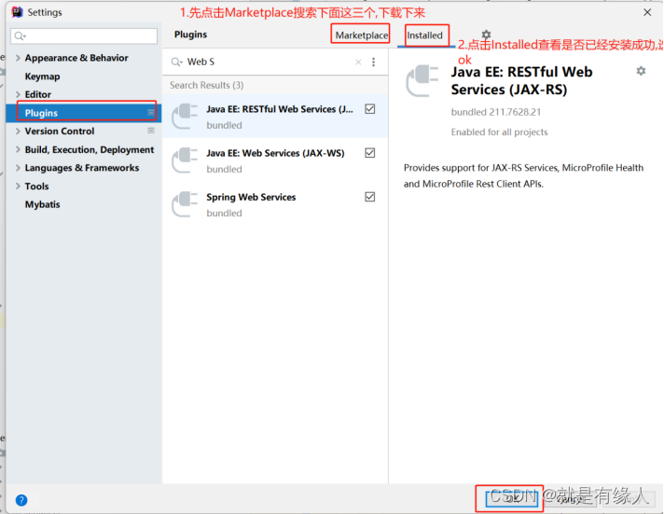Click the Search Results (3) header
664x514 pixels.
(x=207, y=85)
